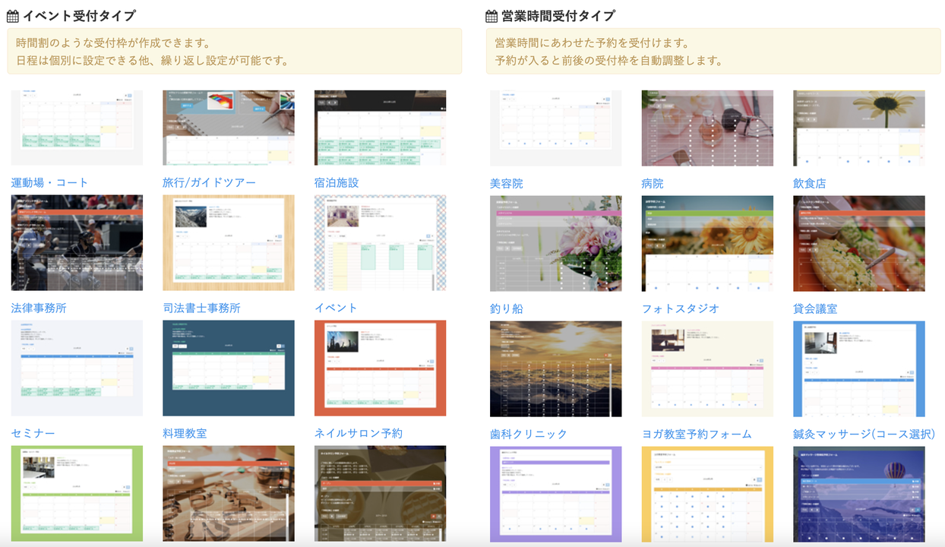
Task: Choose the 料理教室 template link
Action: (185, 433)
